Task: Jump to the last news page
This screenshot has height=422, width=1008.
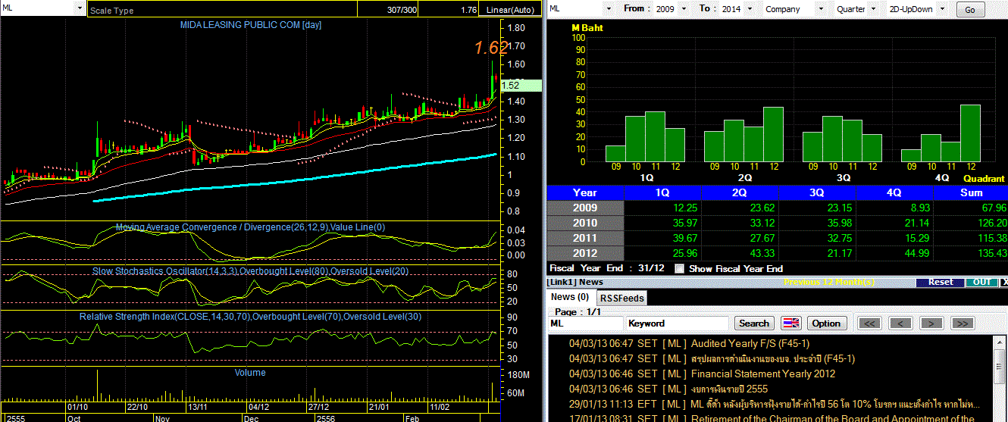Action: pos(963,324)
